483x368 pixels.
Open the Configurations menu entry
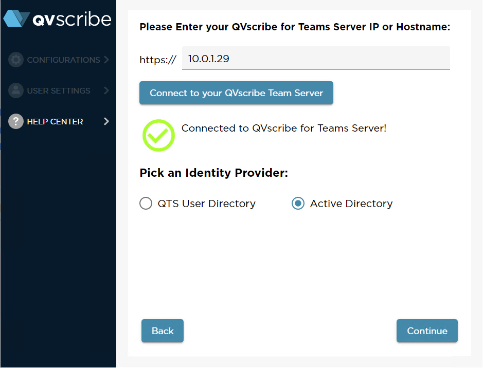(x=62, y=60)
